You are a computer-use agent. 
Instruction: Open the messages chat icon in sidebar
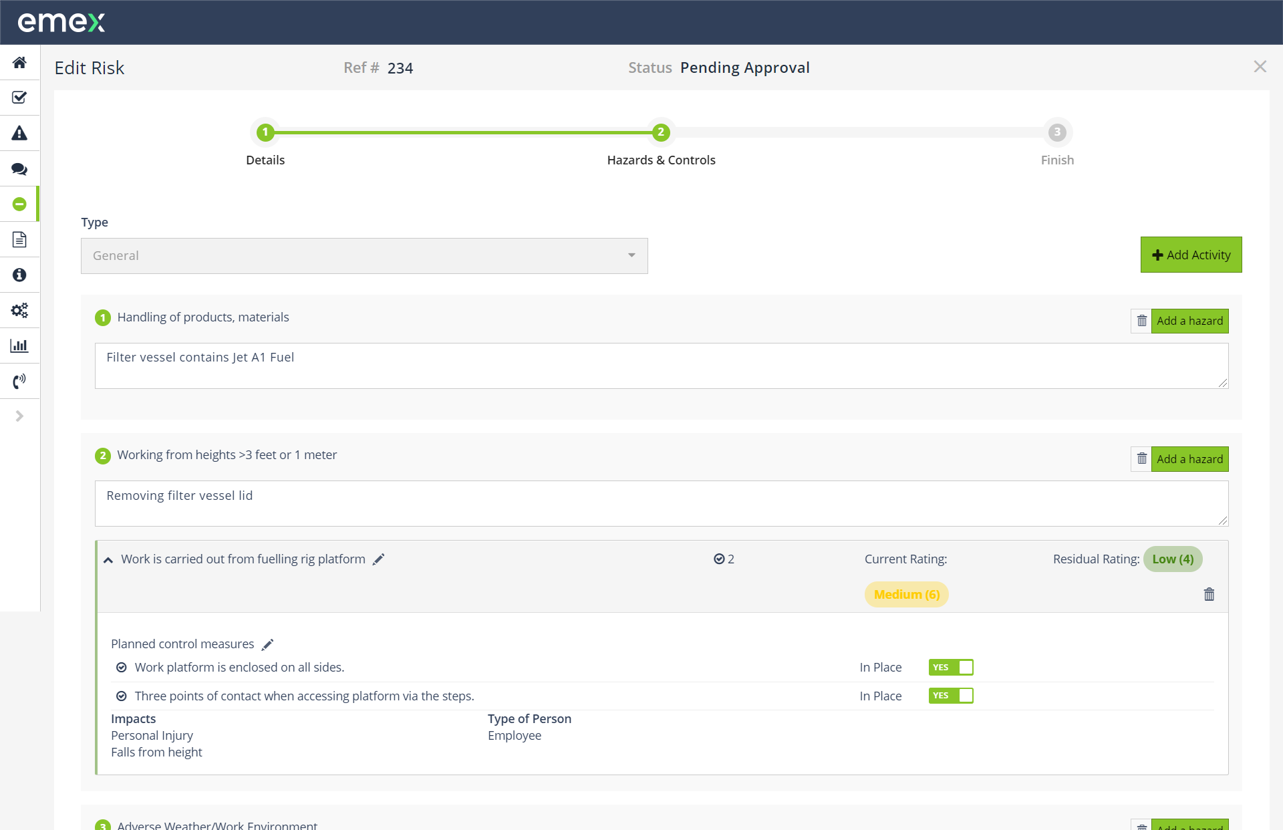[x=19, y=168]
